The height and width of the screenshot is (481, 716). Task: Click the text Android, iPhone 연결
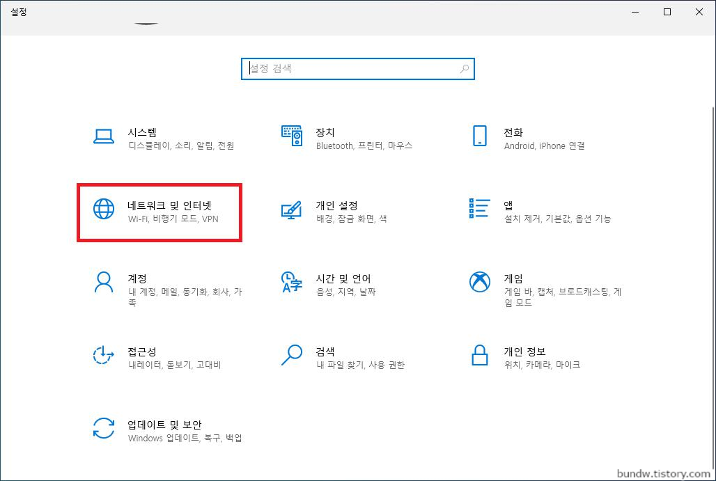coord(544,145)
